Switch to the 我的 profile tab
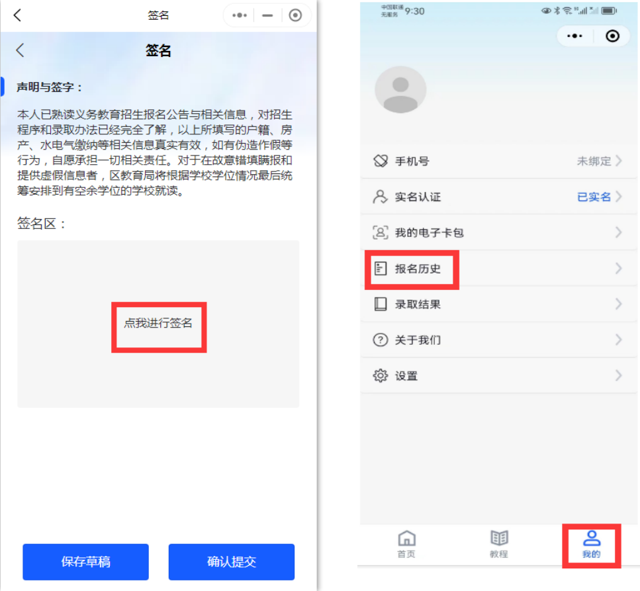The image size is (640, 591). tap(591, 545)
